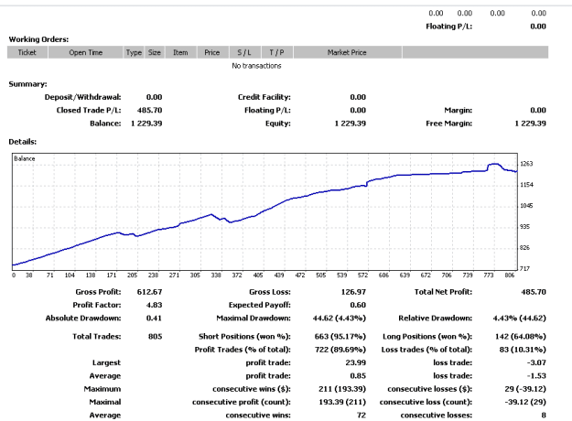Viewport: 572px width, 421px height.
Task: Click the Closed Trade P/L value 485.70
Action: pos(149,110)
